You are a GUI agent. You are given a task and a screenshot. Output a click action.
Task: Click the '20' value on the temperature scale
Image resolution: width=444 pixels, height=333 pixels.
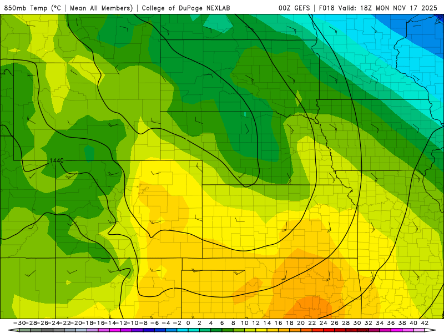(x=301, y=323)
